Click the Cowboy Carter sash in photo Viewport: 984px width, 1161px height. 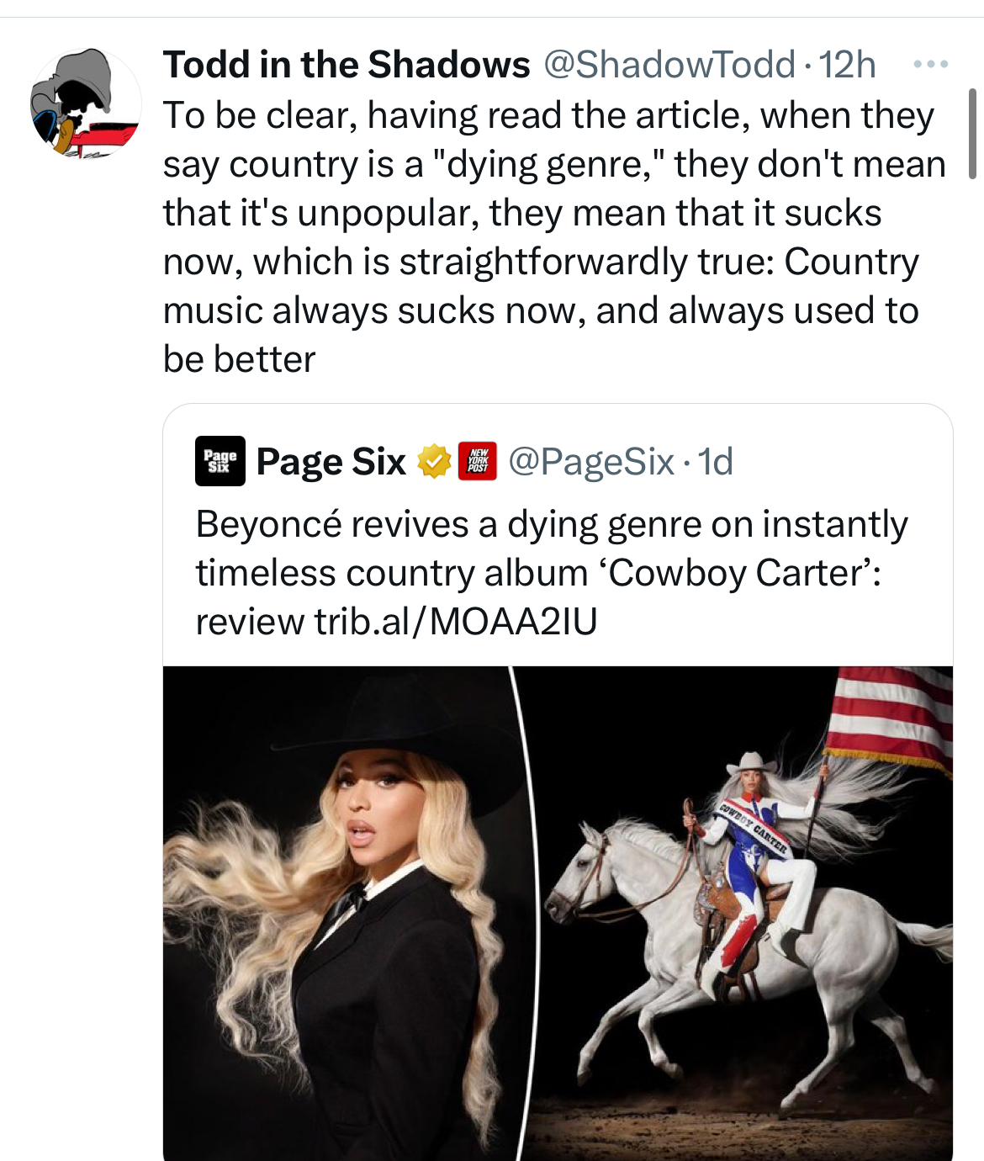pyautogui.click(x=754, y=829)
